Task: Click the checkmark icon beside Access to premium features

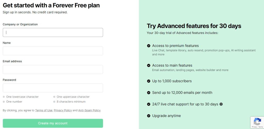Action: click(149, 46)
